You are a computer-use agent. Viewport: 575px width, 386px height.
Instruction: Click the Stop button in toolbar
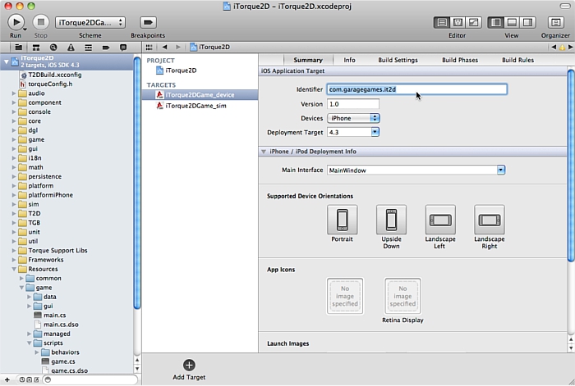coord(41,22)
